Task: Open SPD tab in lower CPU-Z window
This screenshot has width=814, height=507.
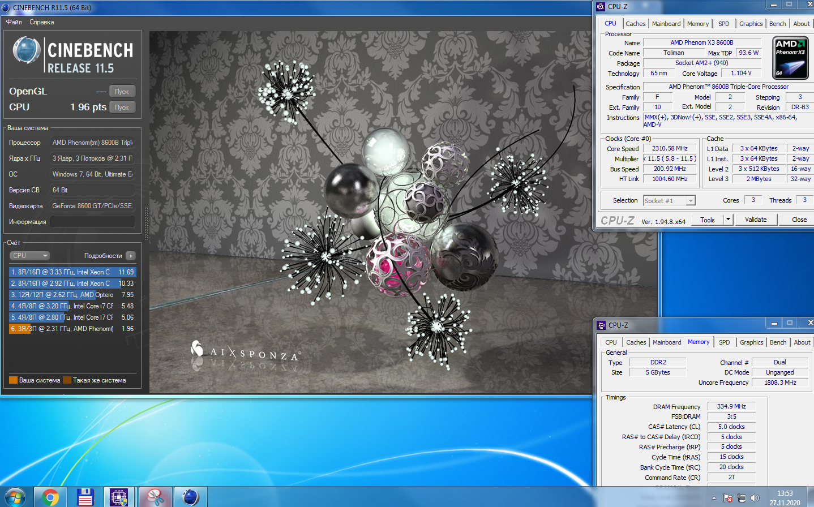Action: click(724, 342)
